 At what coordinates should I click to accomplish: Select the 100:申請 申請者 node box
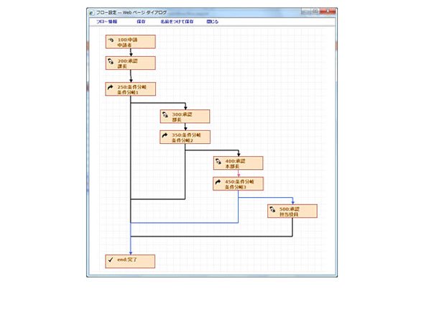pyautogui.click(x=131, y=42)
